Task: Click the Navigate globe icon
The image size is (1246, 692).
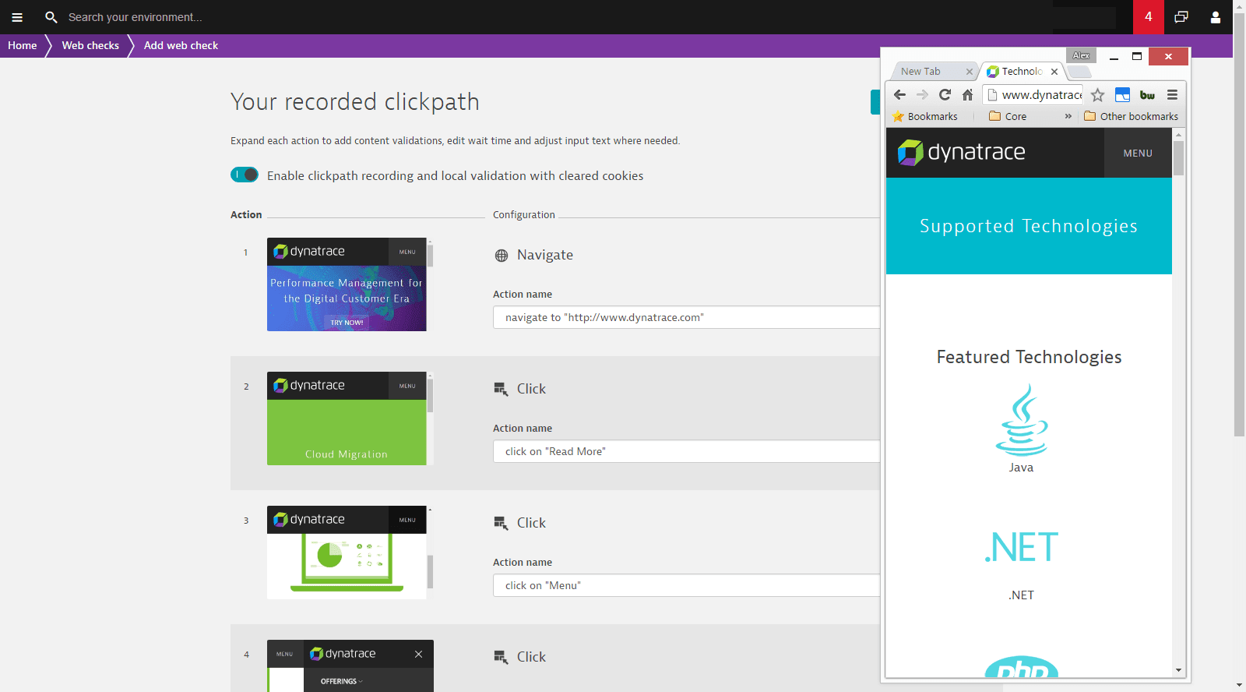Action: [x=502, y=256]
